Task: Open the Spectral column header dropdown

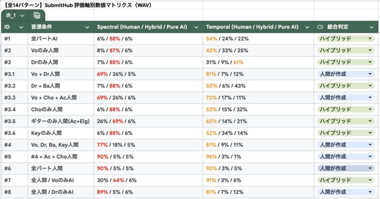Action: 196,27
